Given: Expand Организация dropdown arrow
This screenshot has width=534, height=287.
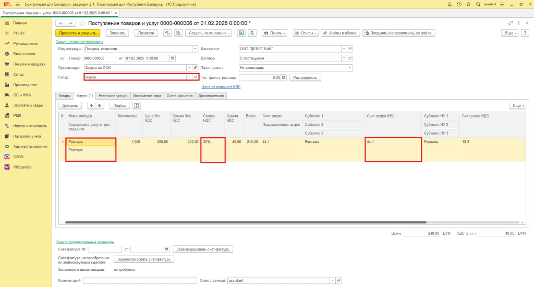Looking at the screenshot, I should pyautogui.click(x=189, y=68).
